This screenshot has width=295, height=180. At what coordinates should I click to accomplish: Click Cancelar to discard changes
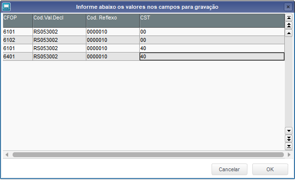coord(229,169)
